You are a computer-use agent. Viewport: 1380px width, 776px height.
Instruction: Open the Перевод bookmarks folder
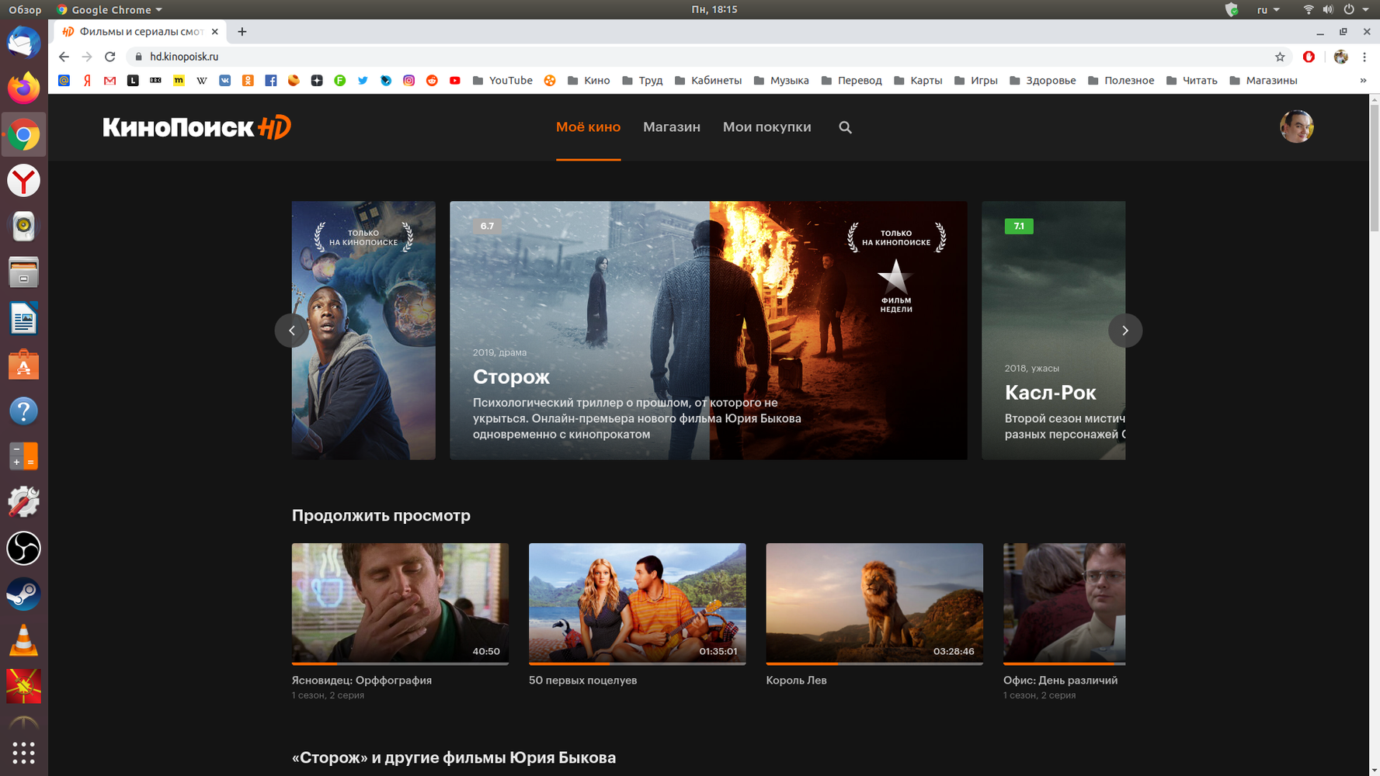click(x=852, y=81)
